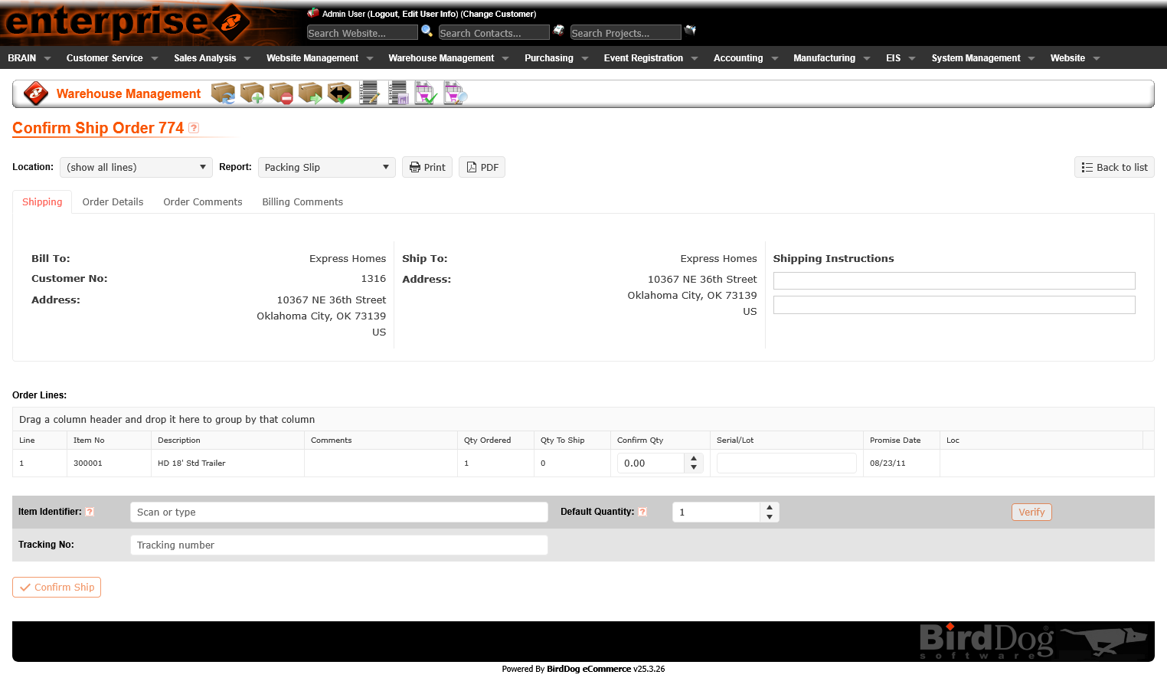The width and height of the screenshot is (1167, 691).
Task: Open the Report dropdown set to Packing Slip
Action: [x=326, y=167]
